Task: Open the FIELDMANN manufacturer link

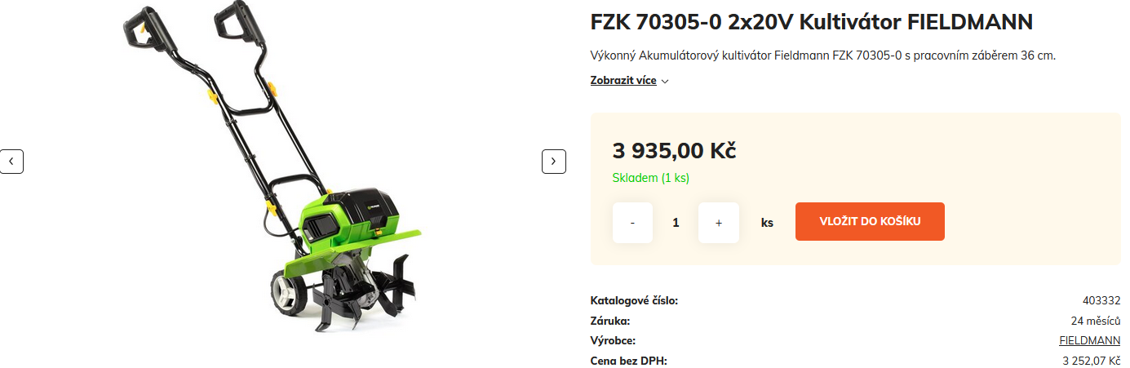Action: pyautogui.click(x=1089, y=340)
